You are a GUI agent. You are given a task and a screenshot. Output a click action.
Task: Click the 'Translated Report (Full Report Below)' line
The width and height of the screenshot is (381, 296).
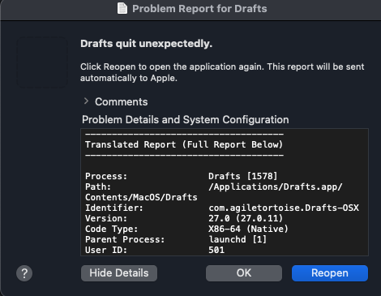(184, 144)
